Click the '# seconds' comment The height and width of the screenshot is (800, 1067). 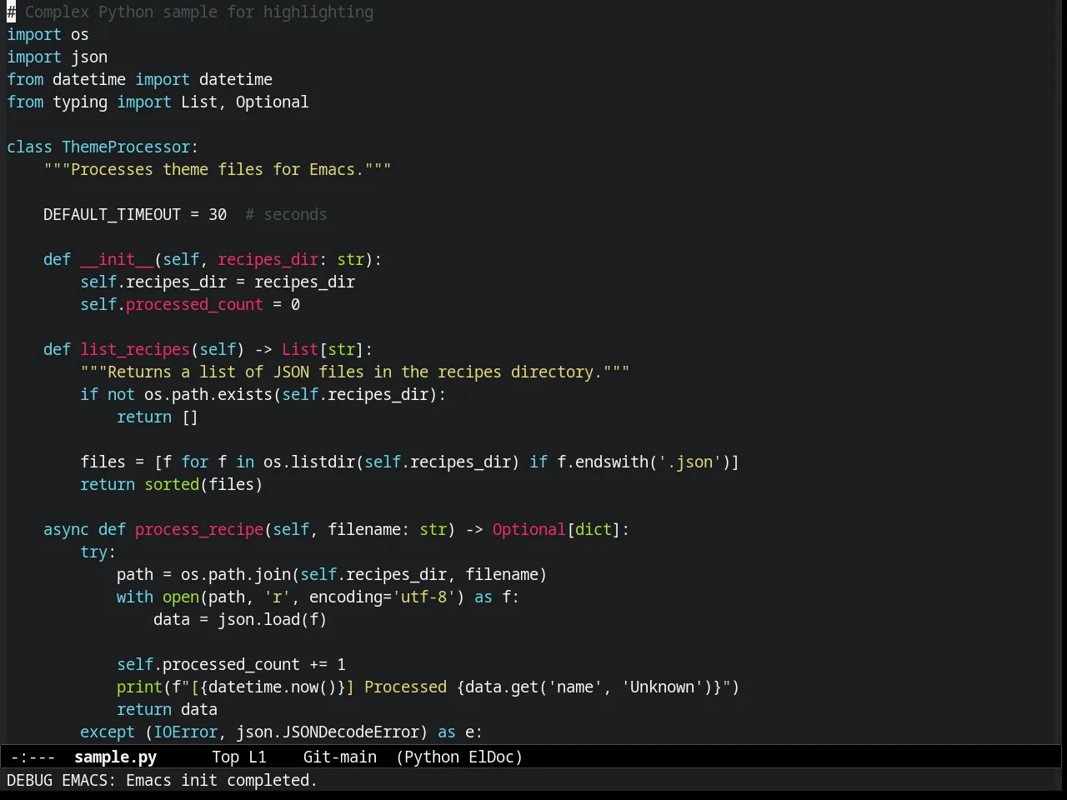(286, 214)
